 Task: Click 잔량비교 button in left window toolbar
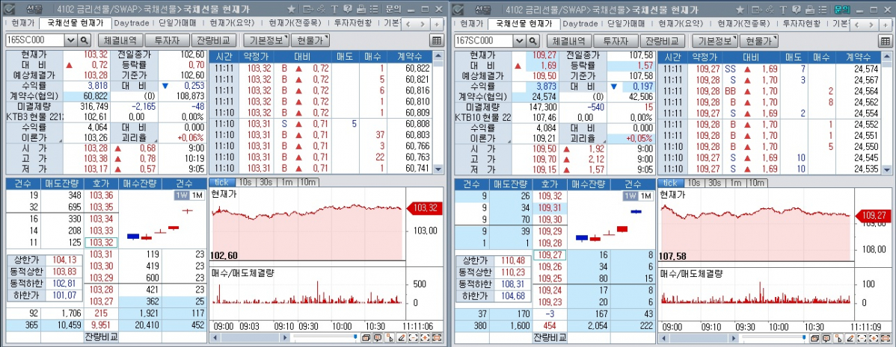pyautogui.click(x=215, y=40)
